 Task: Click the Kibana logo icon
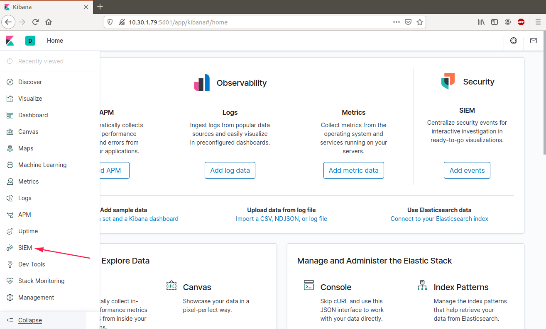[10, 41]
